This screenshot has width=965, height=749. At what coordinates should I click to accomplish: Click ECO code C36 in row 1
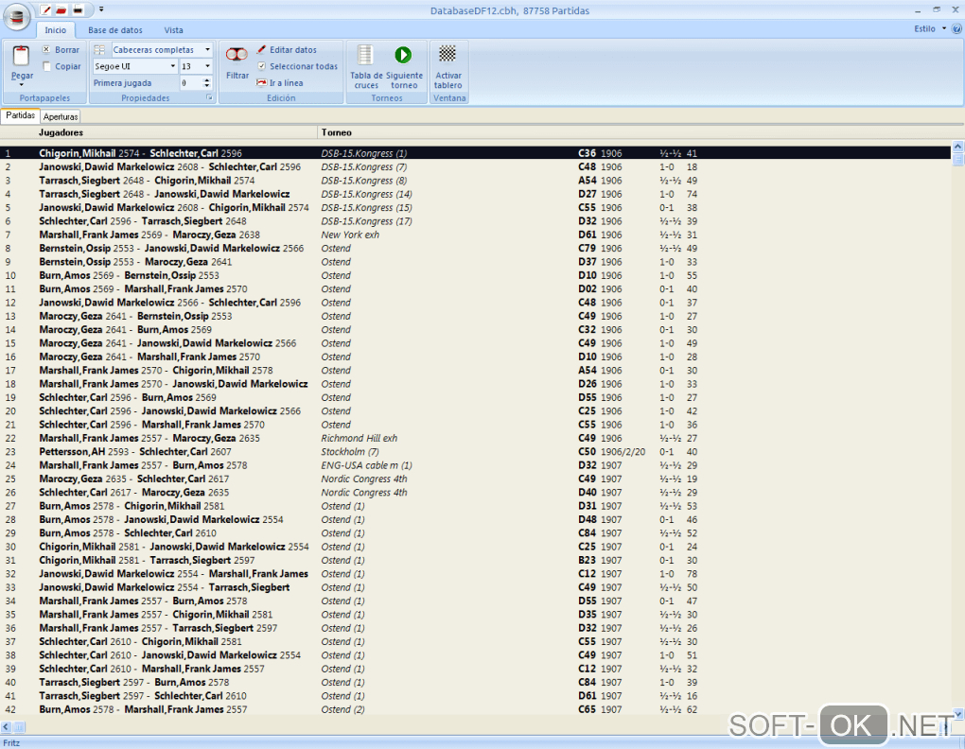point(588,153)
